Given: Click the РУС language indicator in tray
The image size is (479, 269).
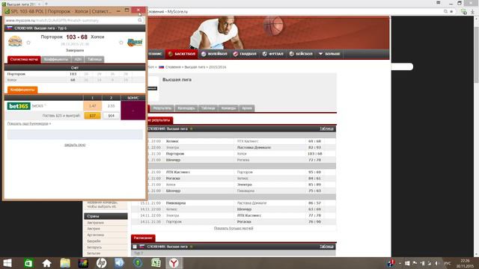Looking at the screenshot, I should tap(448, 263).
